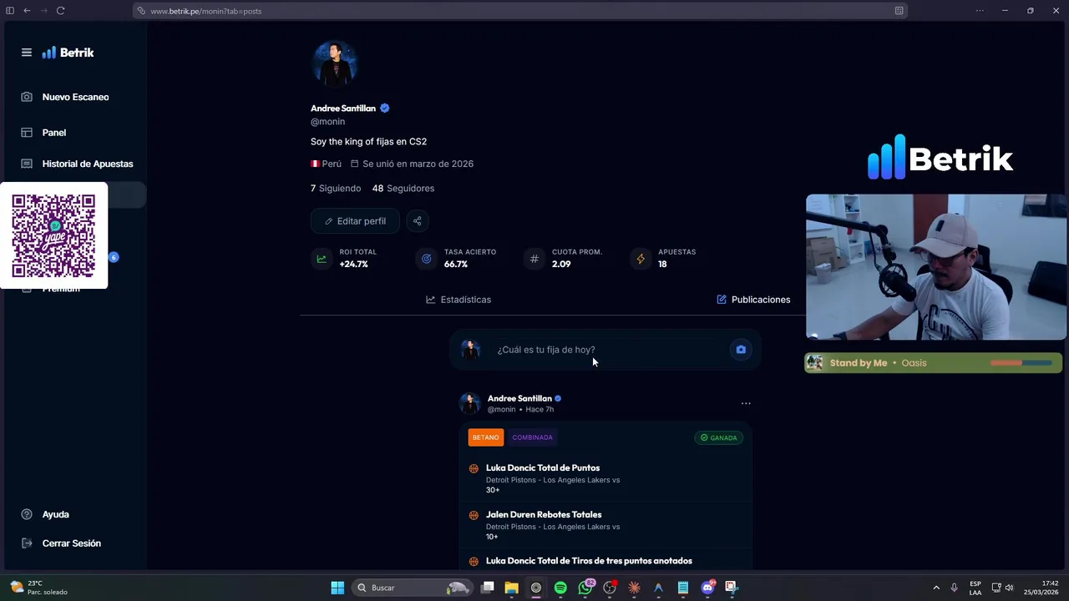Screen dimensions: 1069x601
Task: Toggle the hamburger menu in sidebar
Action: (x=27, y=53)
